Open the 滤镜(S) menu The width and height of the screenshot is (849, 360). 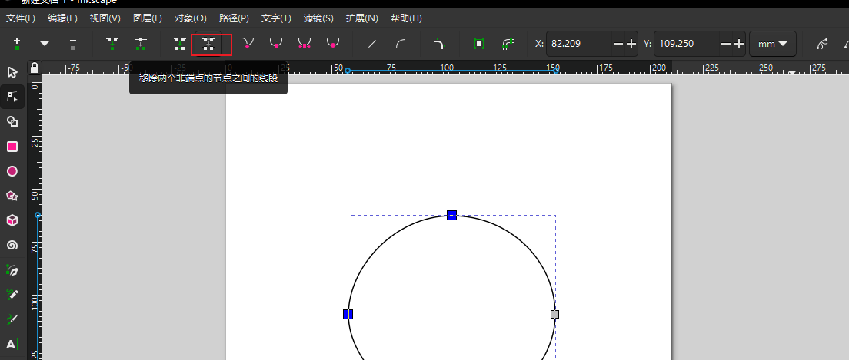(318, 18)
